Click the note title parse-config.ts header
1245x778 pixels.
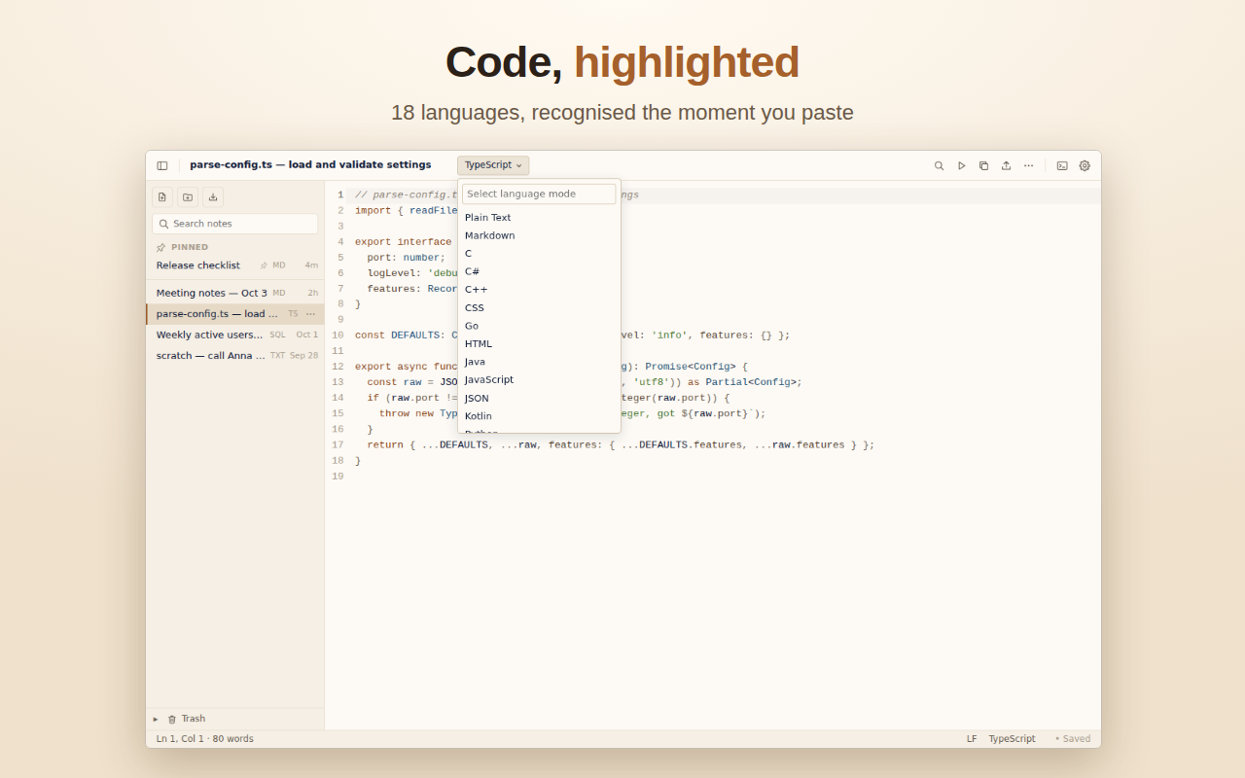click(310, 165)
